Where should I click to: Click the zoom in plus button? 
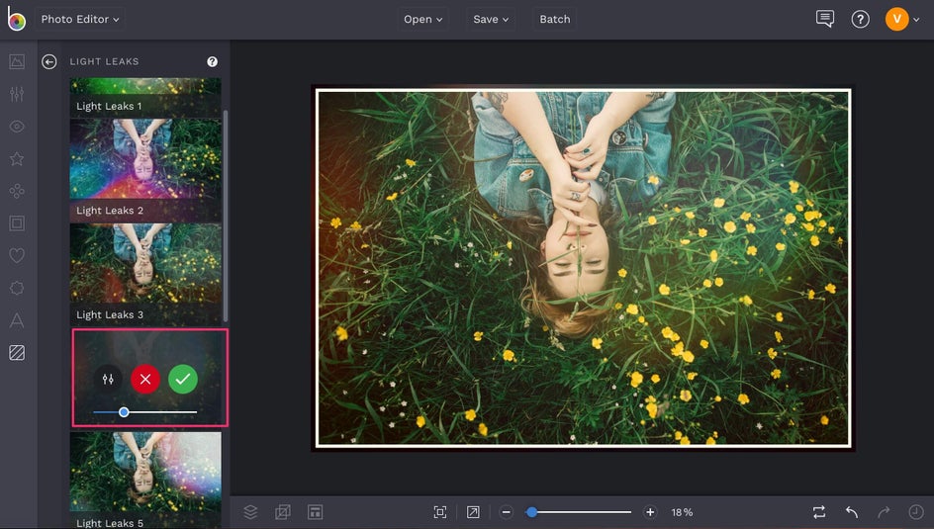tap(650, 512)
